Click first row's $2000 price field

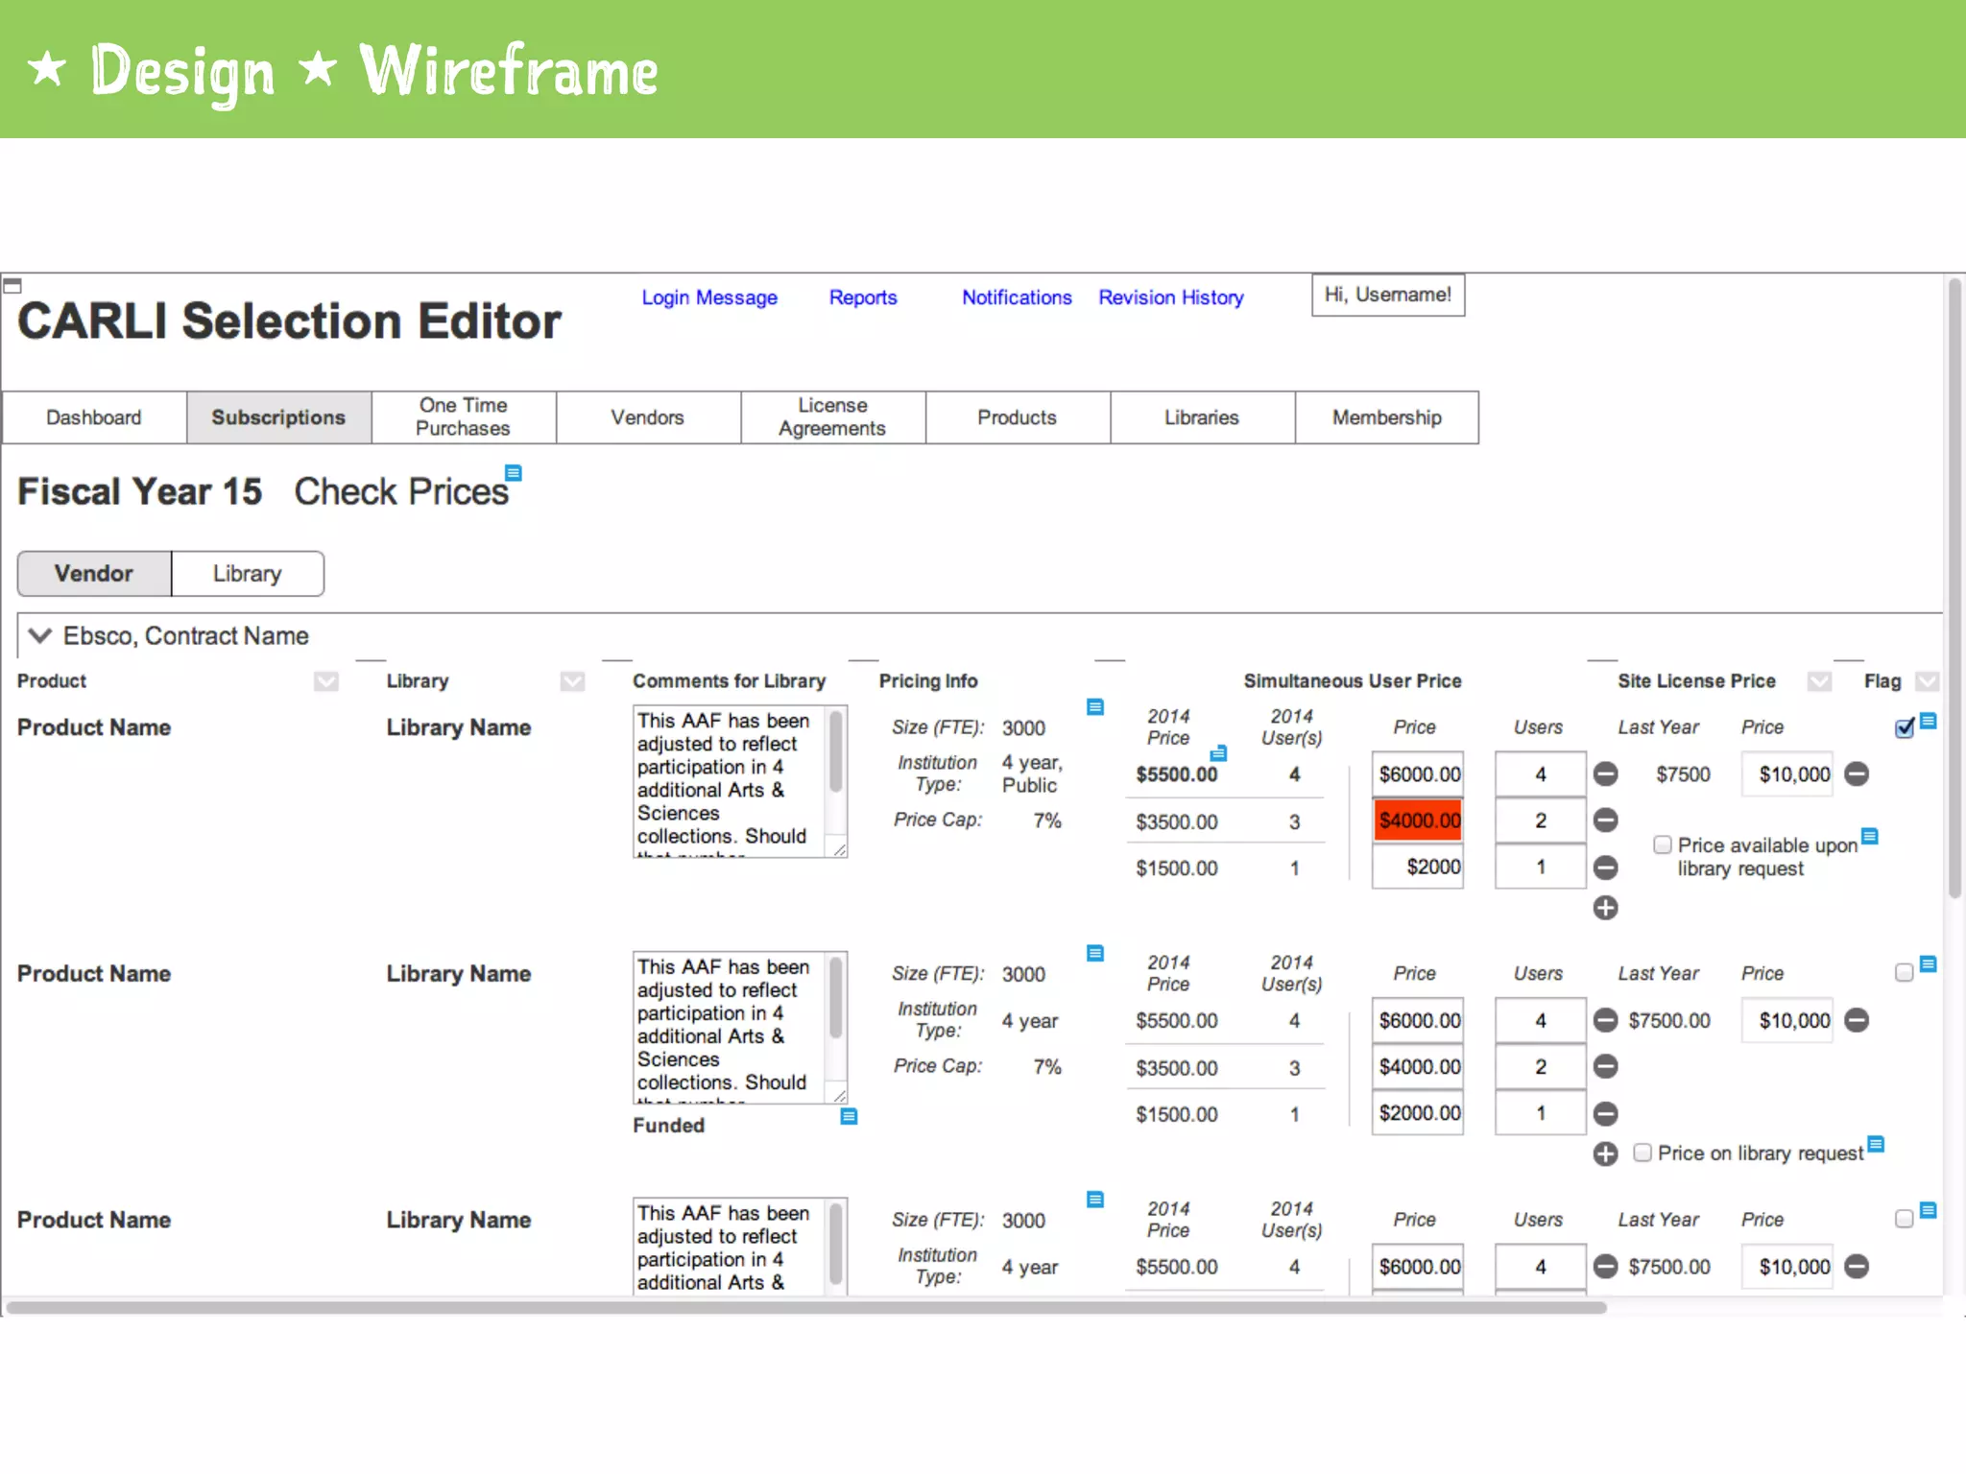coord(1418,867)
